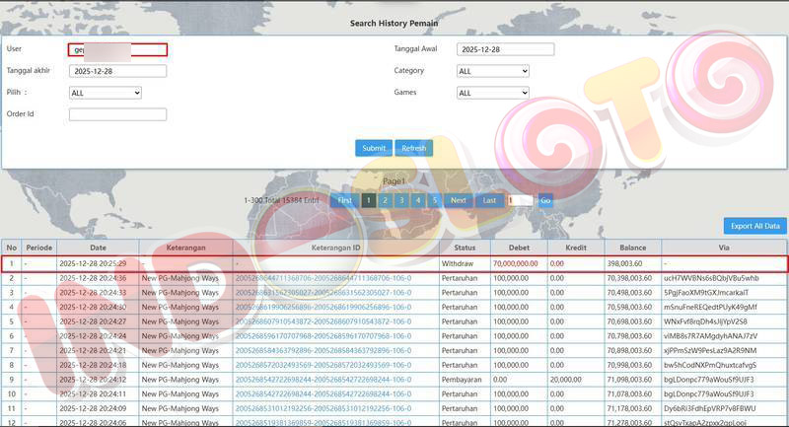Click the Next page button
Image resolution: width=789 pixels, height=427 pixels.
[x=459, y=200]
